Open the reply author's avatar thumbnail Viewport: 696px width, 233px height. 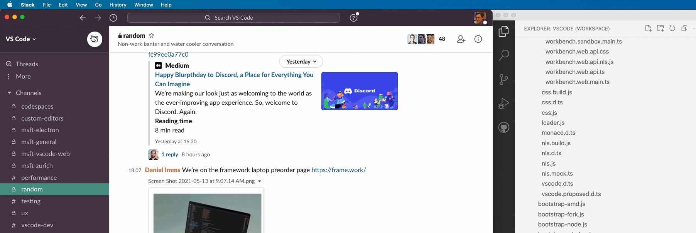pyautogui.click(x=153, y=154)
